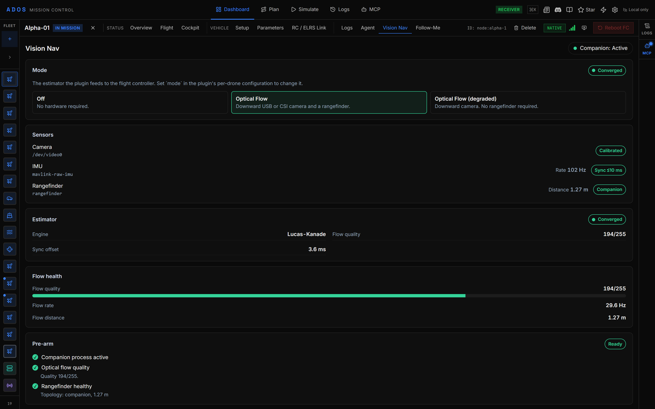655x409 pixels.
Task: Click the purple radio beacon fleet icon
Action: coord(9,385)
